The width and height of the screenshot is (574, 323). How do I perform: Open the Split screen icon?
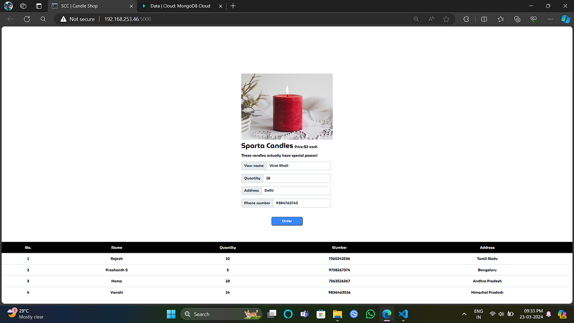pyautogui.click(x=484, y=19)
